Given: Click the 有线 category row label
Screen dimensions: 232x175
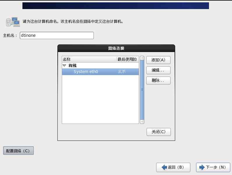Looking at the screenshot, I should (72, 65).
